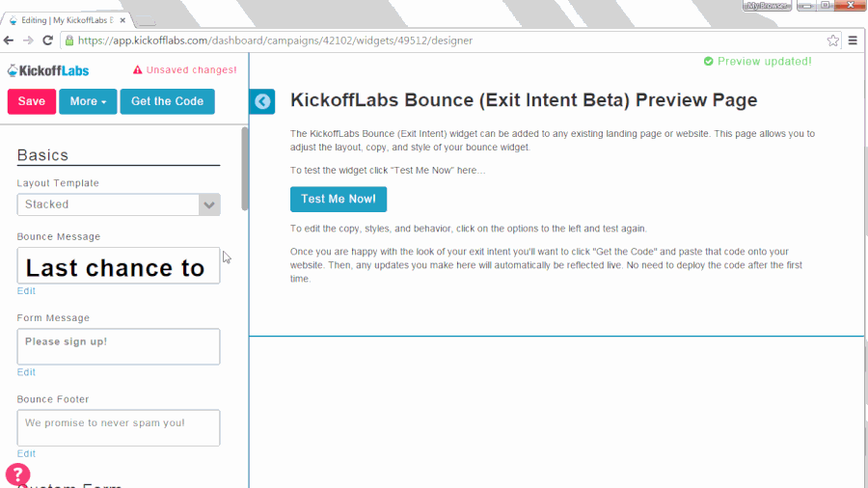Collapse the sidebar with the arrow icon
The image size is (868, 488).
tap(262, 101)
